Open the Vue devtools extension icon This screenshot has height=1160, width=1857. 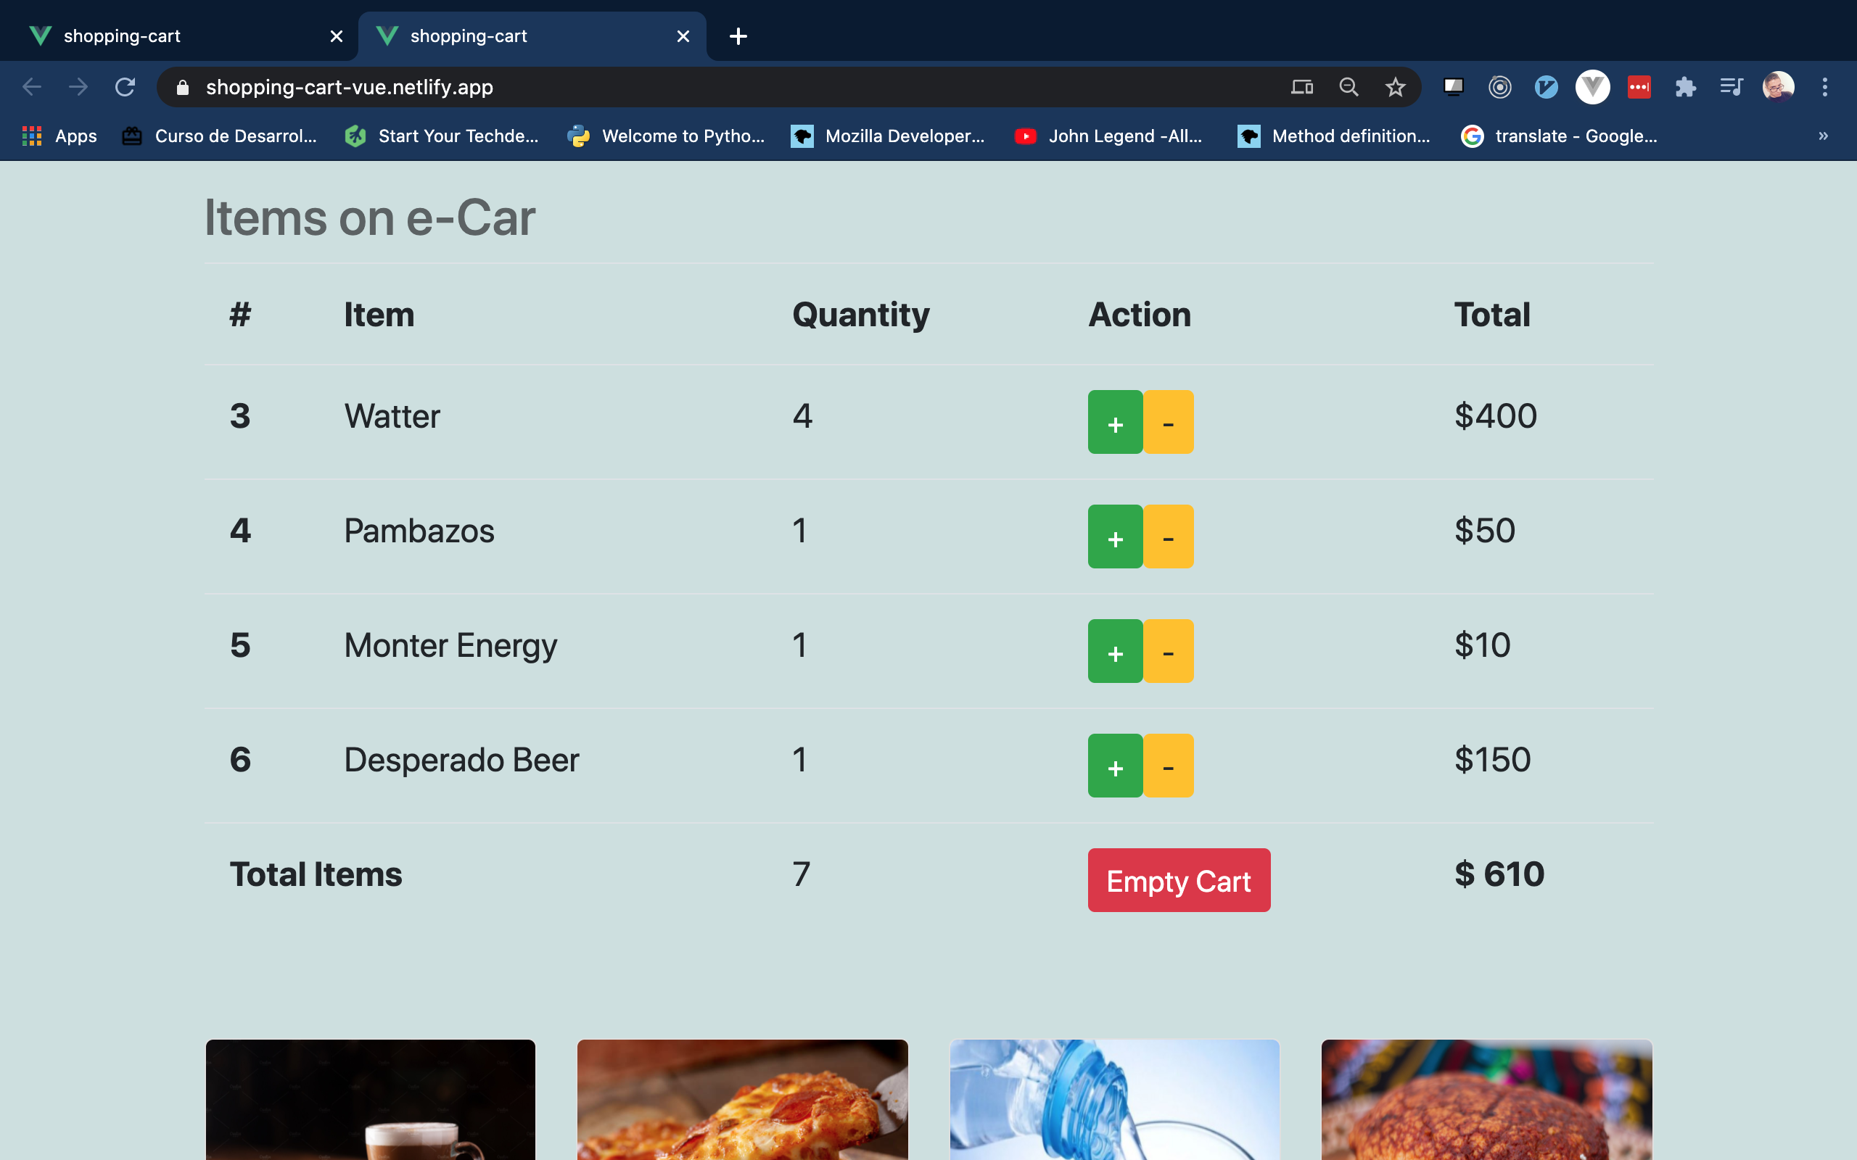(x=1592, y=87)
